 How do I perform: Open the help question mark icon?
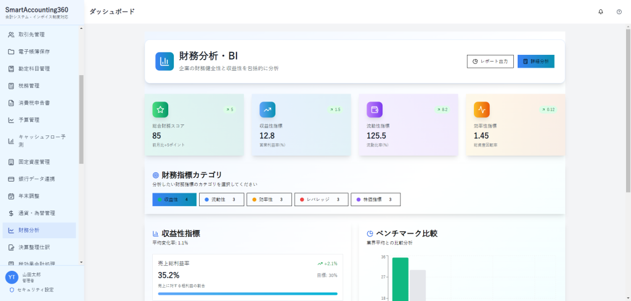pos(619,12)
